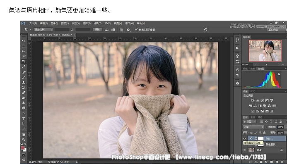
Task: Click the Quick Mask mode icon
Action: [24, 154]
